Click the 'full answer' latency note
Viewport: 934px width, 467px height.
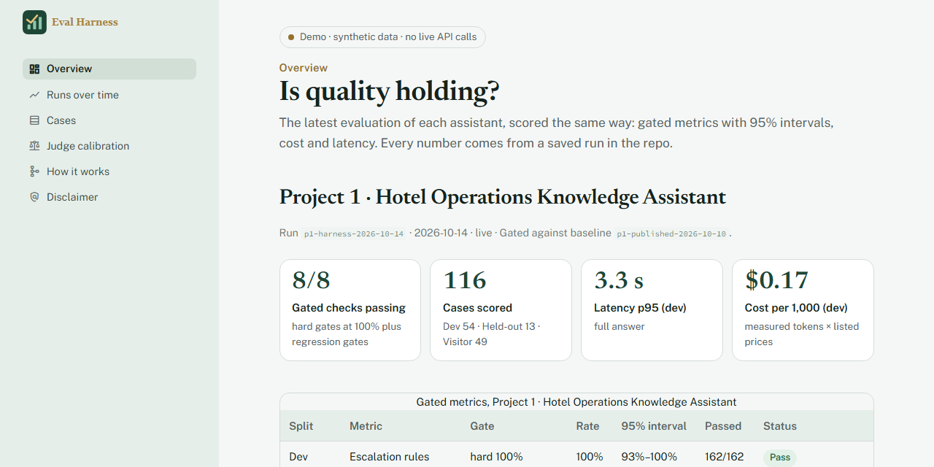[x=620, y=326]
